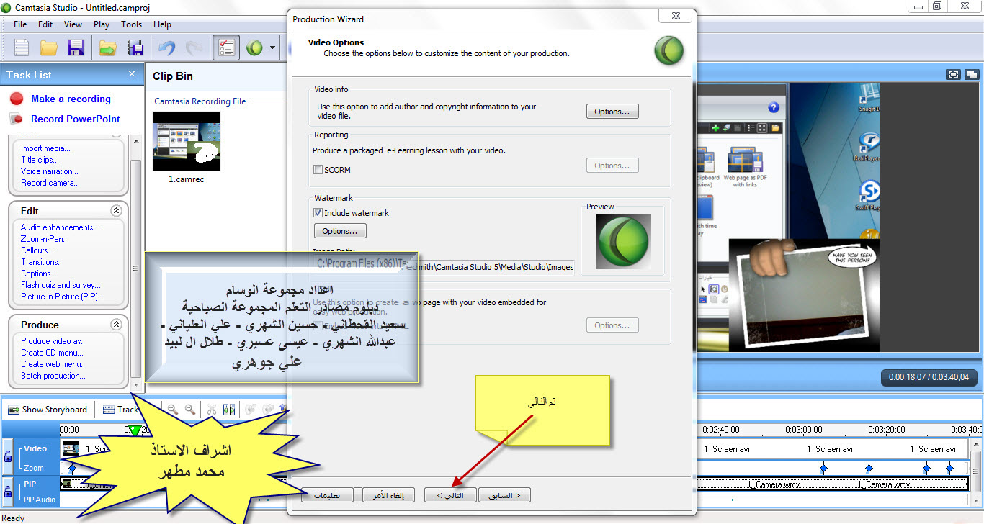Toggle the lock on the PIP track
Viewport: 984px width, 524px height.
point(8,492)
